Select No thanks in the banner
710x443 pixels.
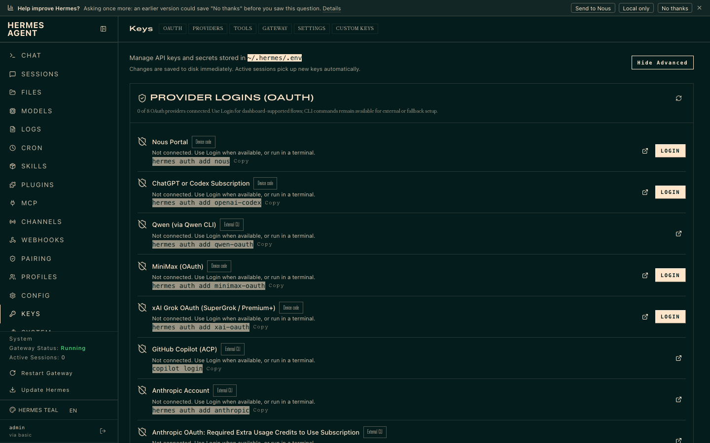pyautogui.click(x=674, y=8)
